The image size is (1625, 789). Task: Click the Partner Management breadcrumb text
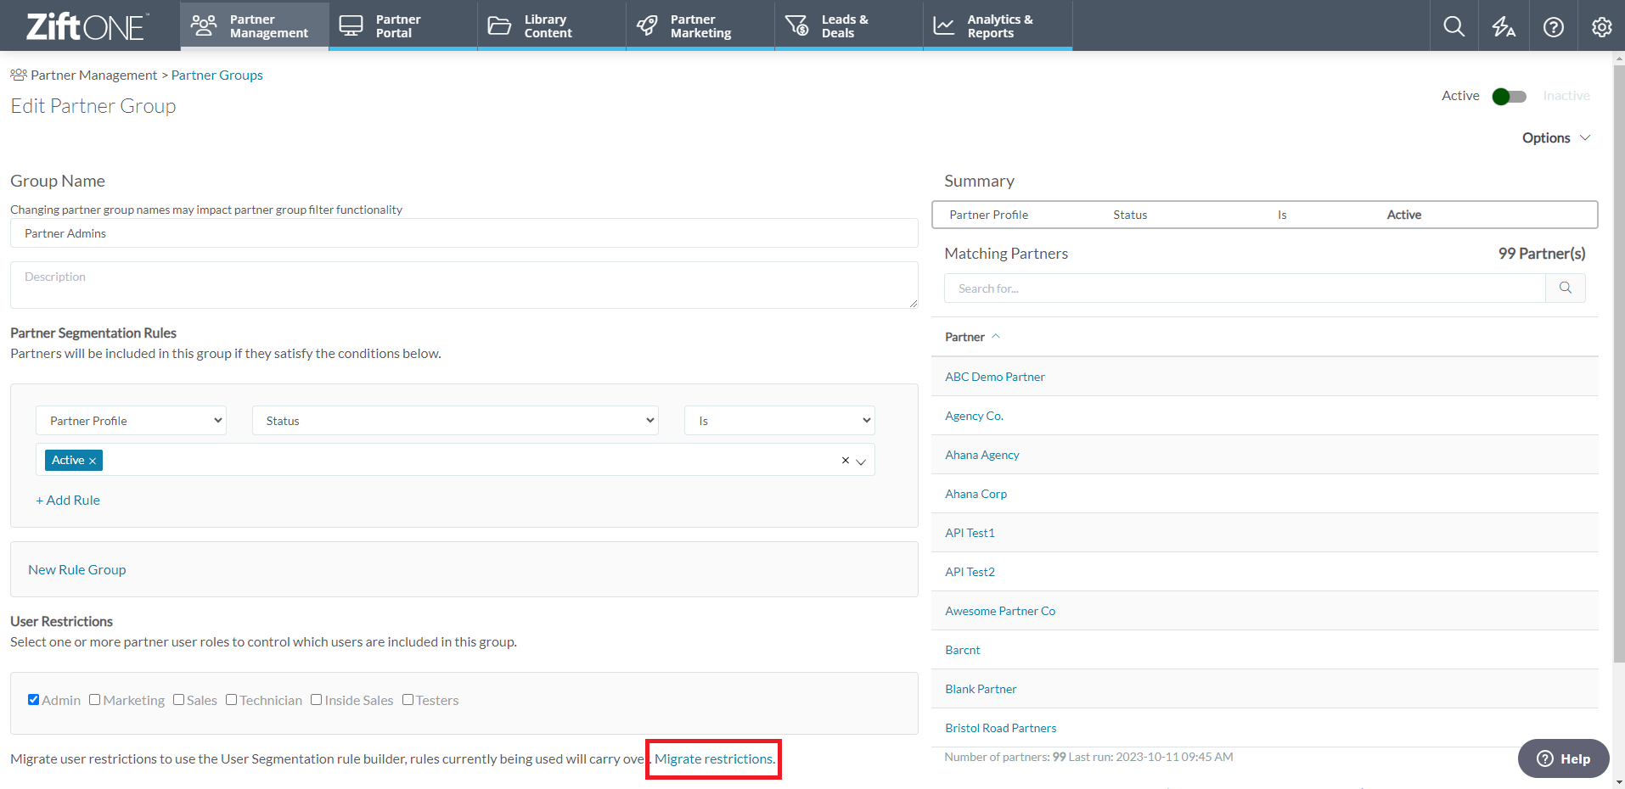pyautogui.click(x=93, y=75)
